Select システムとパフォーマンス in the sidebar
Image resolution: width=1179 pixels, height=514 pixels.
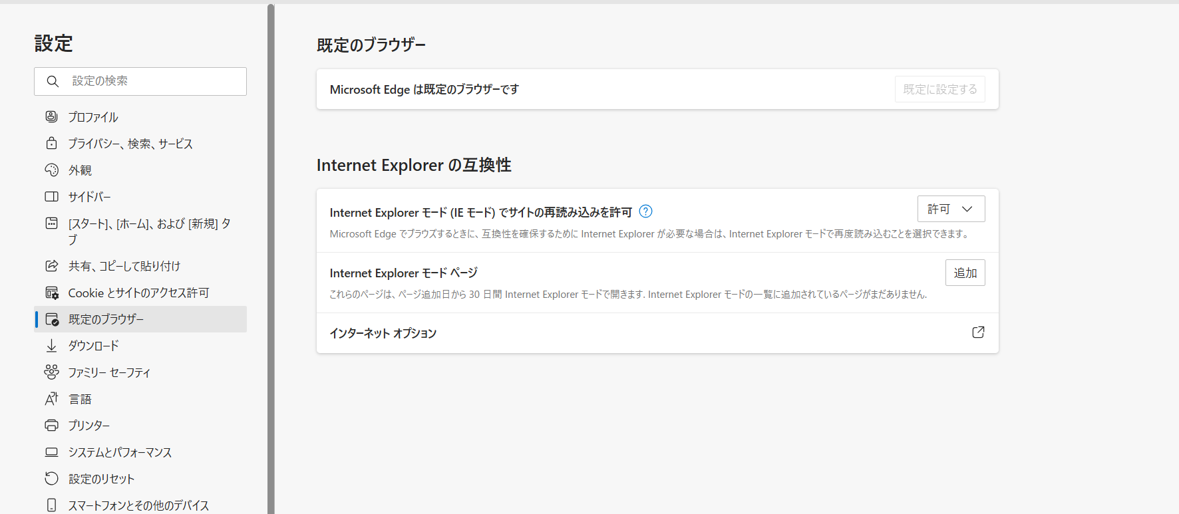point(140,452)
